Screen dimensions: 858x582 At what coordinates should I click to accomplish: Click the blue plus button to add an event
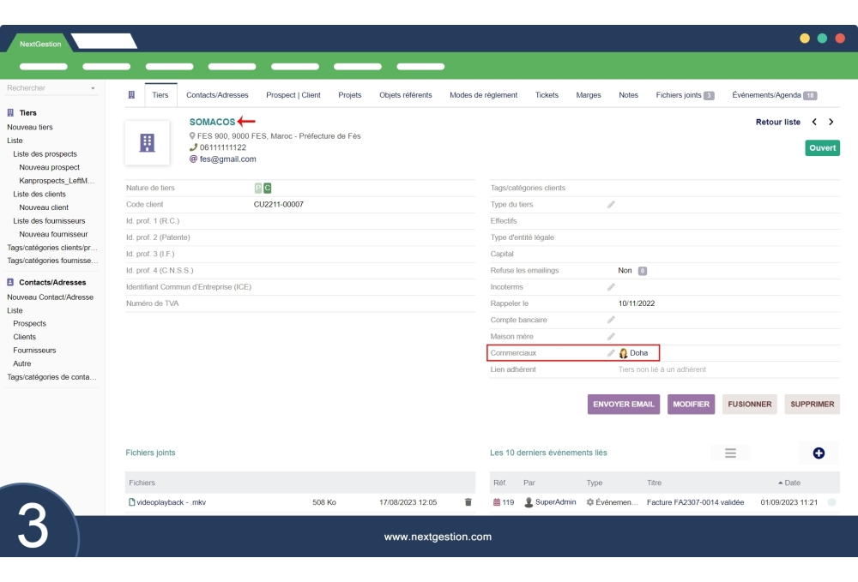point(818,453)
